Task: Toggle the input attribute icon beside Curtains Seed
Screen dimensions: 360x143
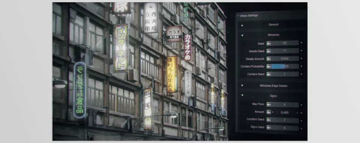Action: [x=268, y=74]
